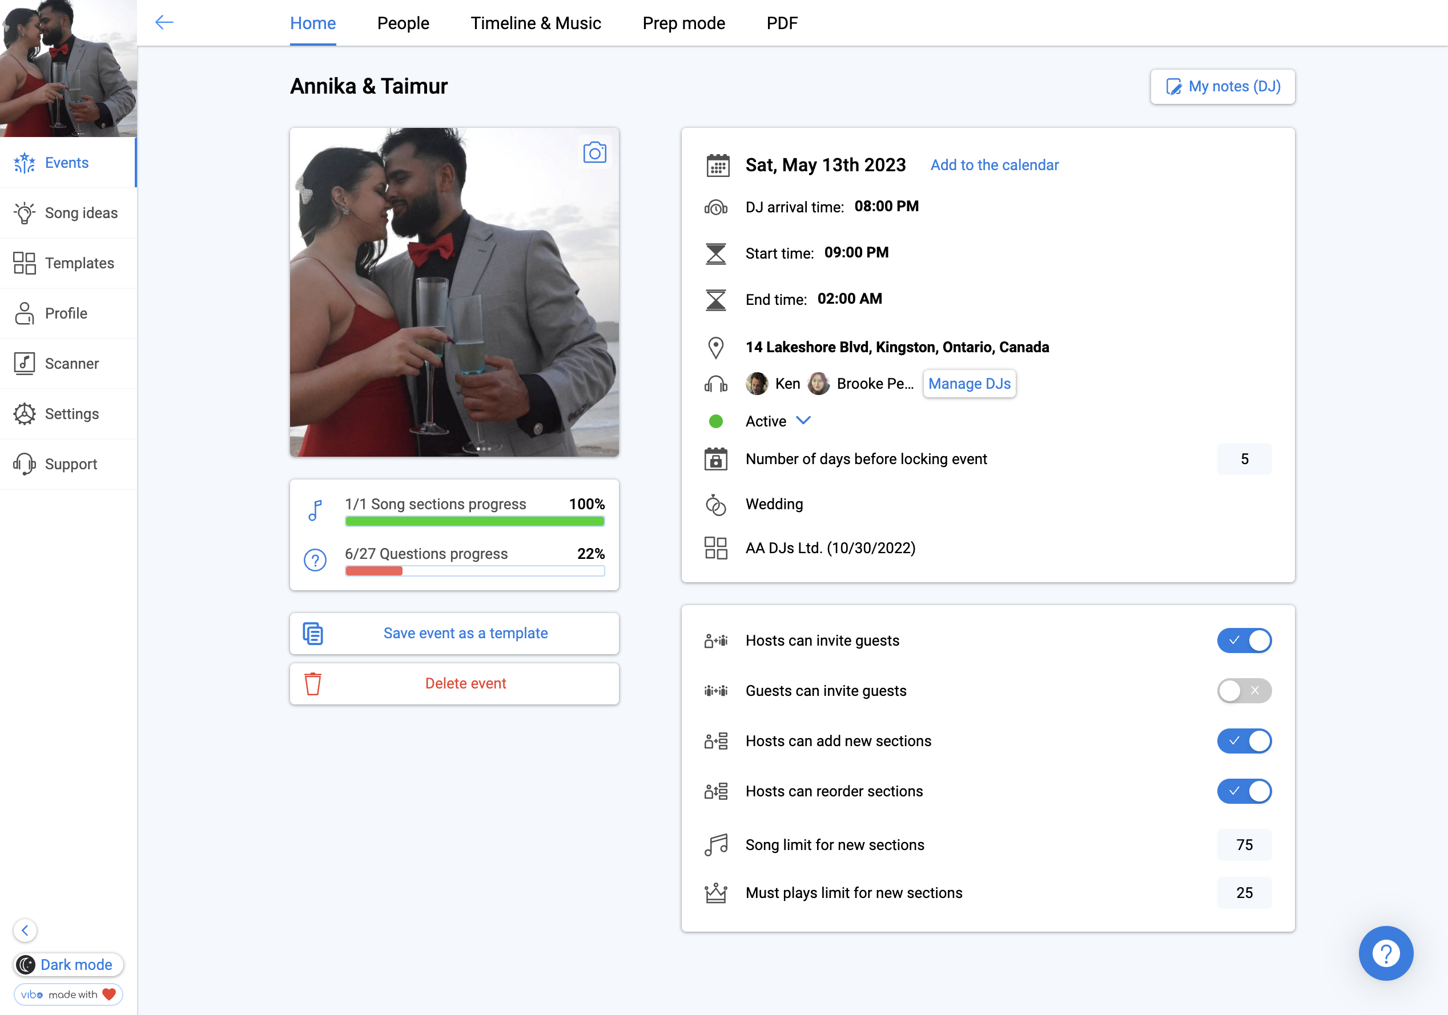This screenshot has width=1448, height=1015.
Task: Click the questions progress icon
Action: pyautogui.click(x=315, y=560)
